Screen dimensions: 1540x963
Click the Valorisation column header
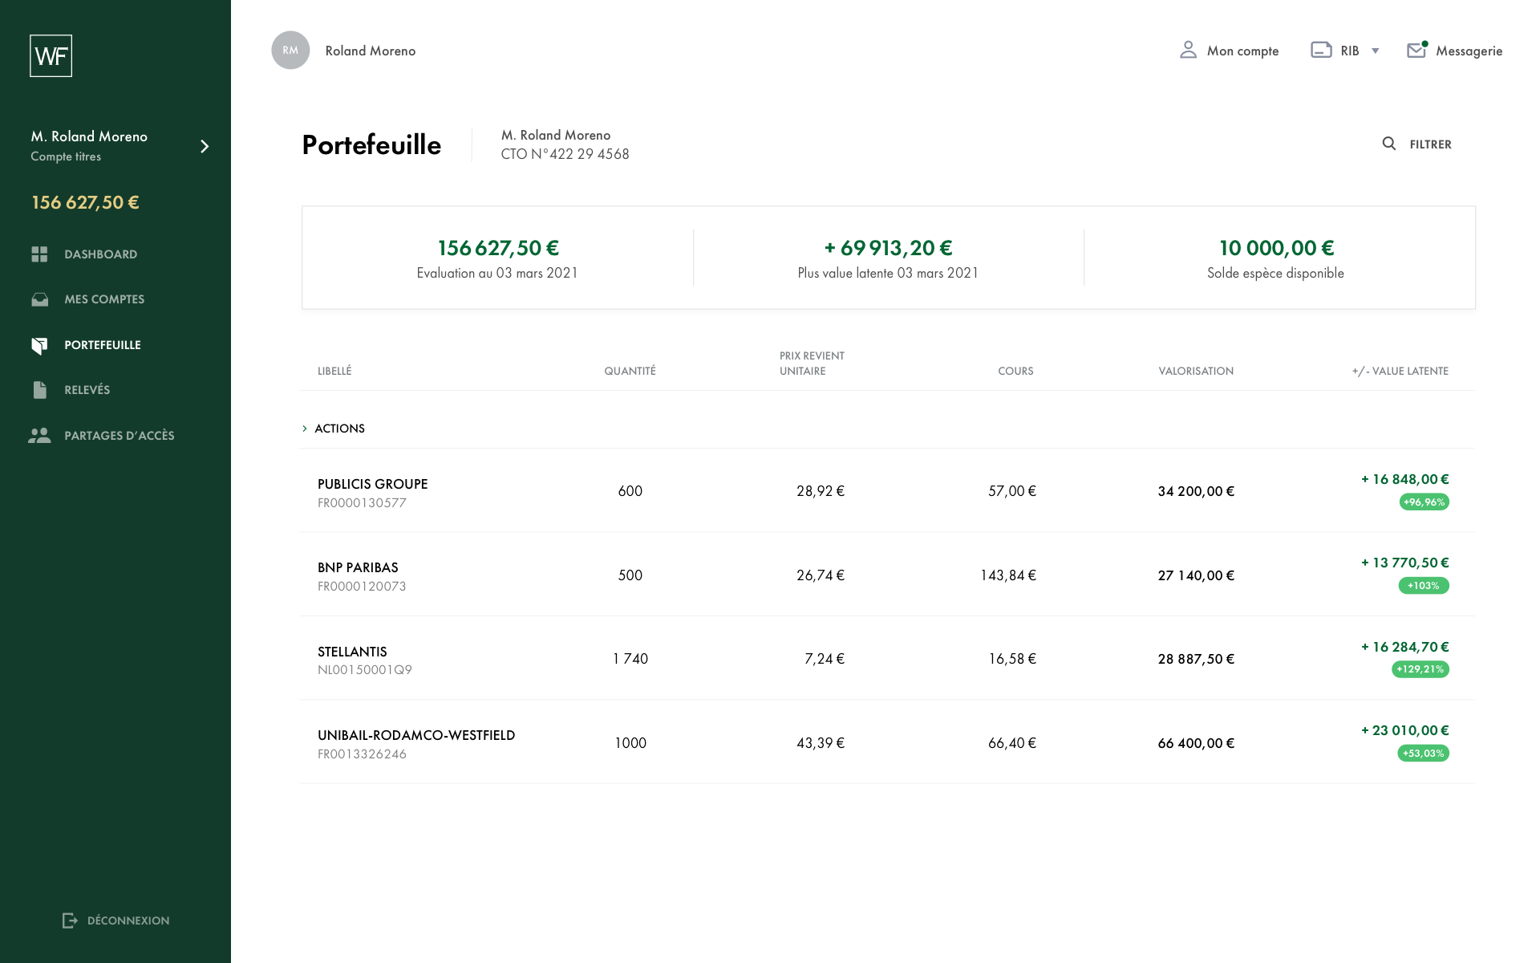[x=1196, y=371]
